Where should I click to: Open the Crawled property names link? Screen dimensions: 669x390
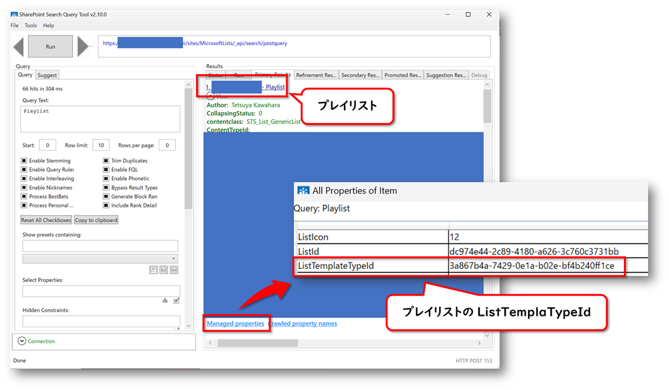(303, 323)
